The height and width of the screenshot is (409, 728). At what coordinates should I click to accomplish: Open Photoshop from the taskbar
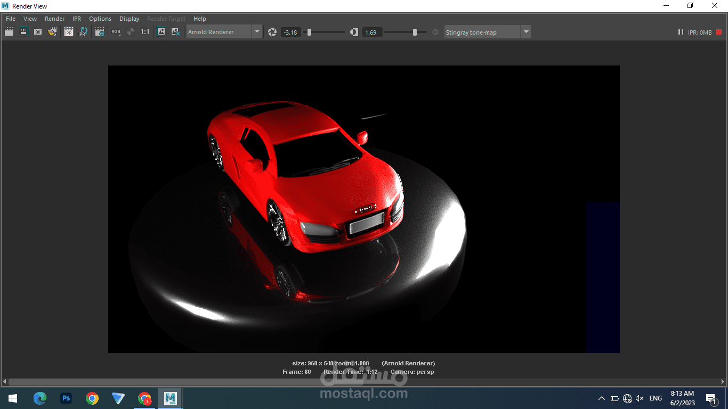tap(66, 398)
